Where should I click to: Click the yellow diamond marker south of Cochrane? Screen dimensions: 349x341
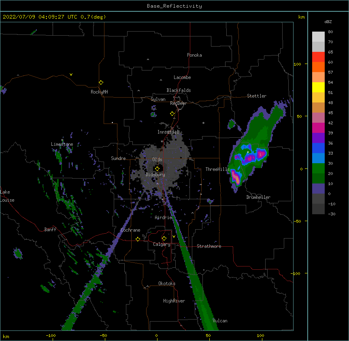tap(138, 239)
